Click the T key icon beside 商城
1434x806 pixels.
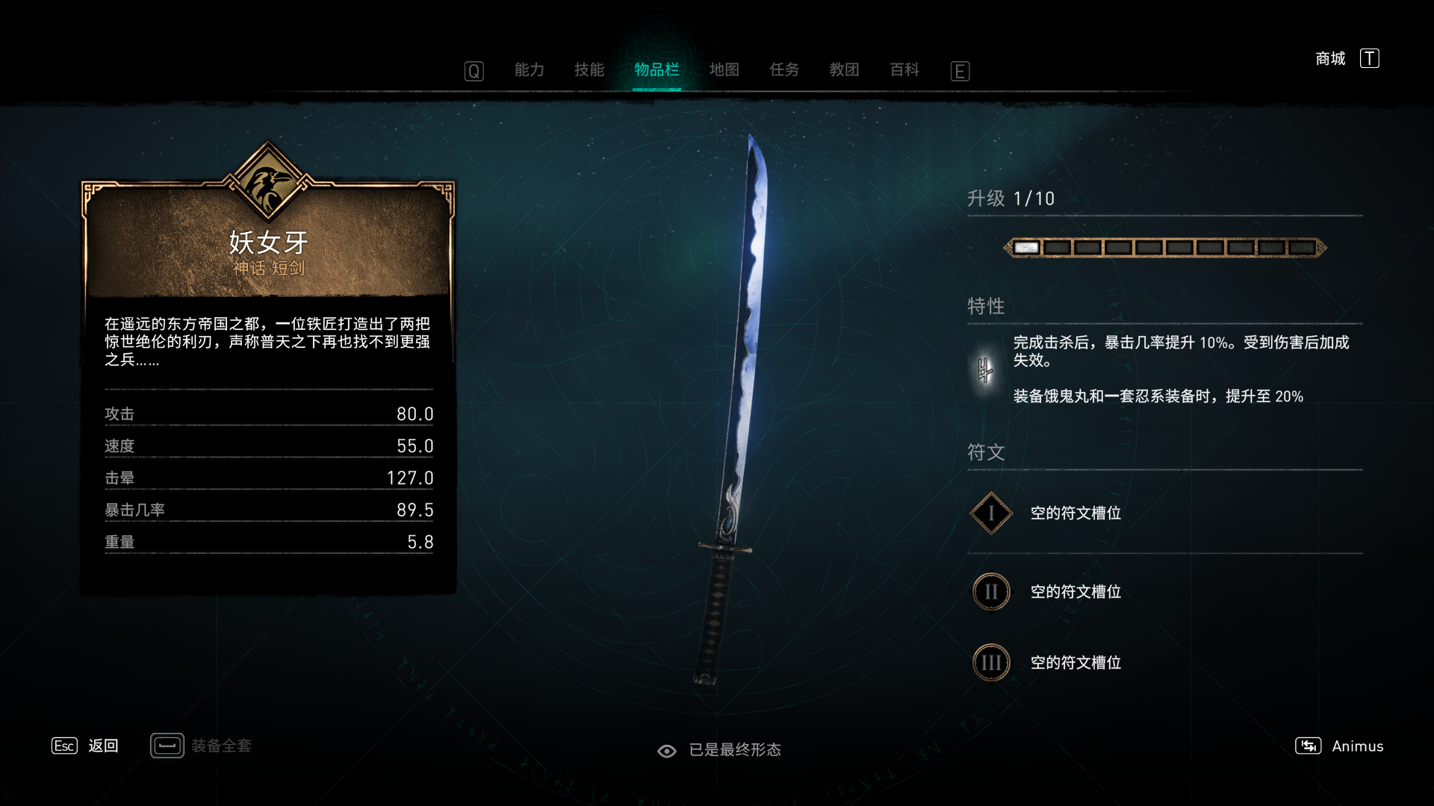coord(1370,58)
